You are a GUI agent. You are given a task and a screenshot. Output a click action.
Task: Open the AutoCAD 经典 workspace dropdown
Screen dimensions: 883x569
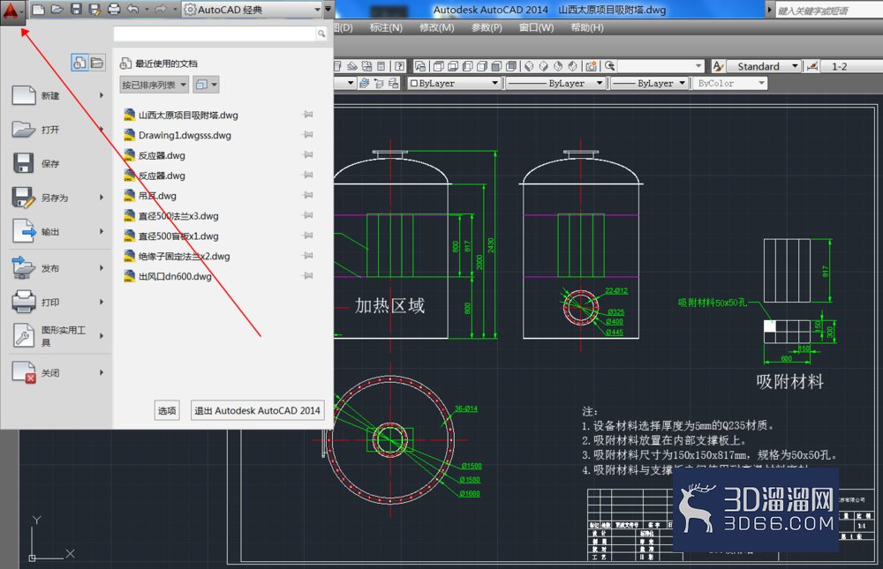tap(252, 10)
